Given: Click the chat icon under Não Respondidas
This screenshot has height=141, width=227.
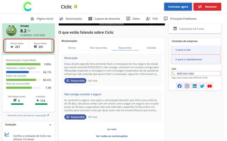Looking at the screenshot, I should 15,100.
